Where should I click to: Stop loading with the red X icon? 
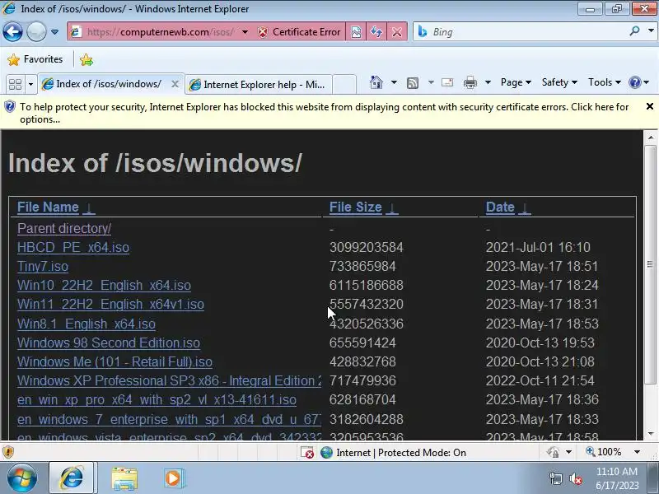tap(397, 32)
